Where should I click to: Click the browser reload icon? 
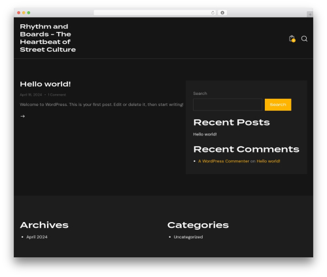click(213, 12)
